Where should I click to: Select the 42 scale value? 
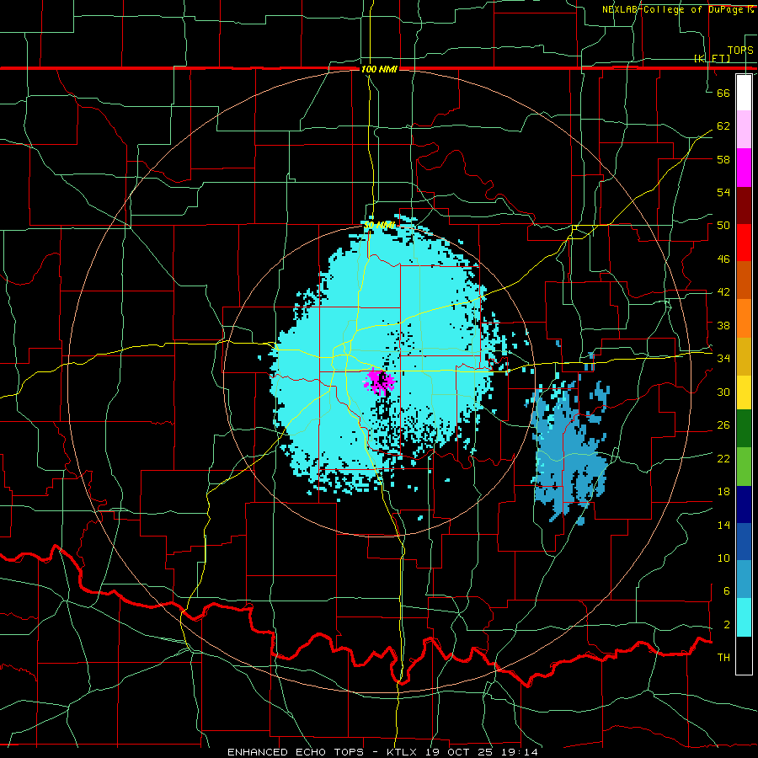tap(723, 292)
